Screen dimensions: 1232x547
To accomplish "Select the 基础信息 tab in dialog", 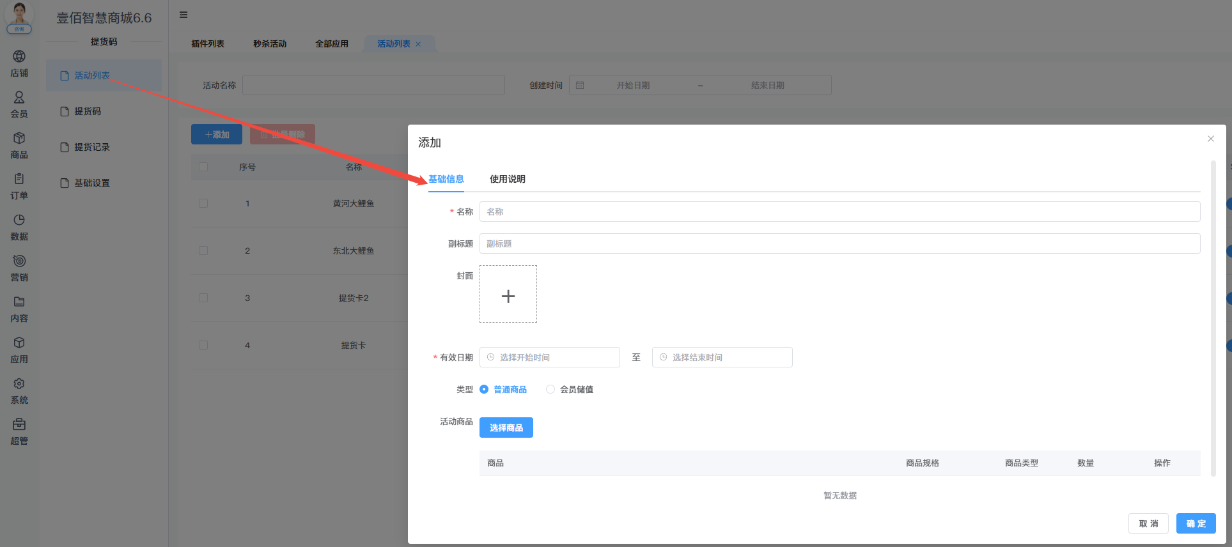I will [x=446, y=179].
